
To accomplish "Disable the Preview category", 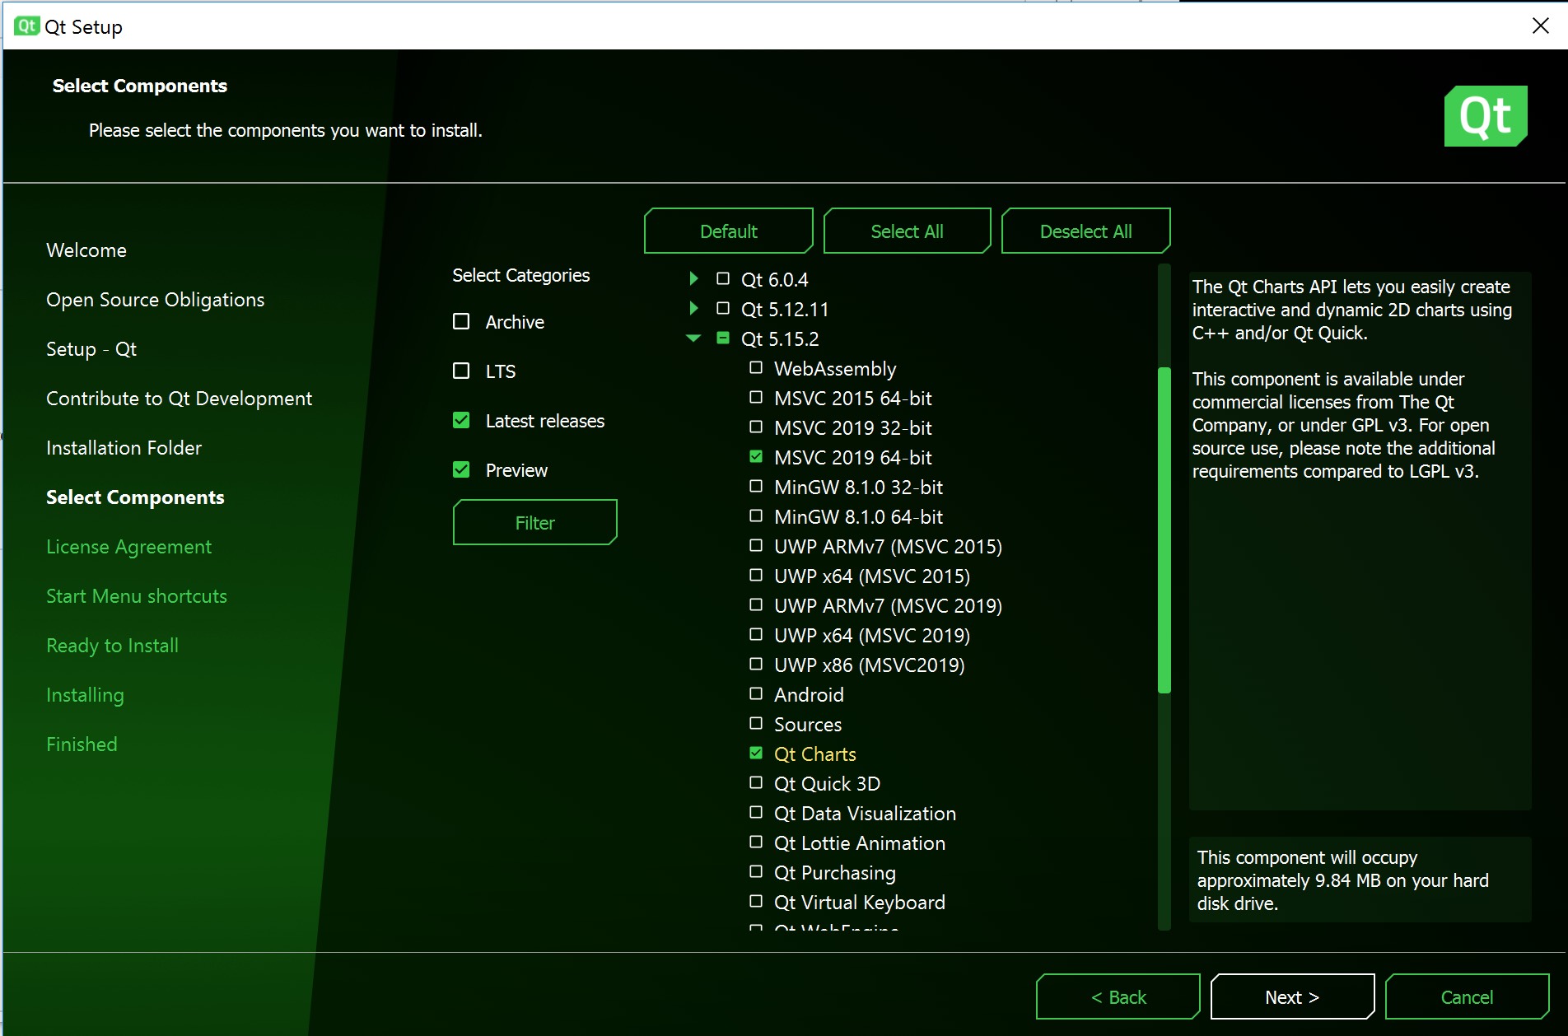I will 461,469.
